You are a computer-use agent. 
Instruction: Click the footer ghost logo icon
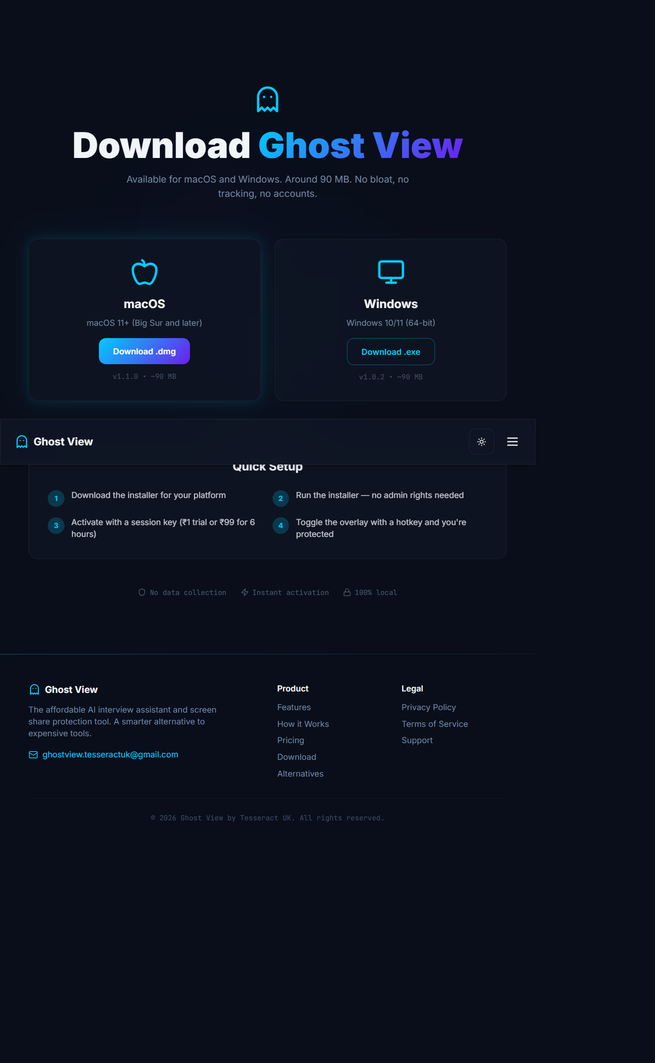(34, 689)
